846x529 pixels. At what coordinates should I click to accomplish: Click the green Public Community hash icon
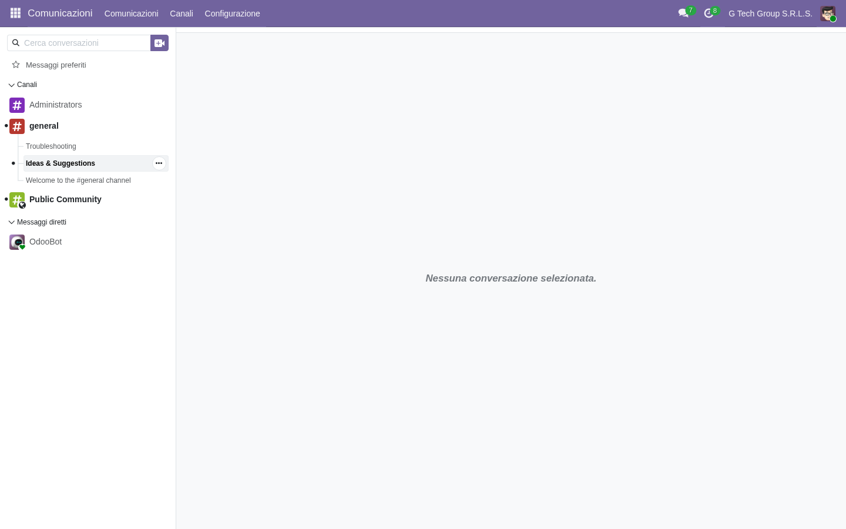click(17, 200)
